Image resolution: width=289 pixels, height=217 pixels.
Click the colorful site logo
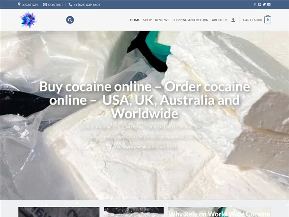tap(28, 20)
